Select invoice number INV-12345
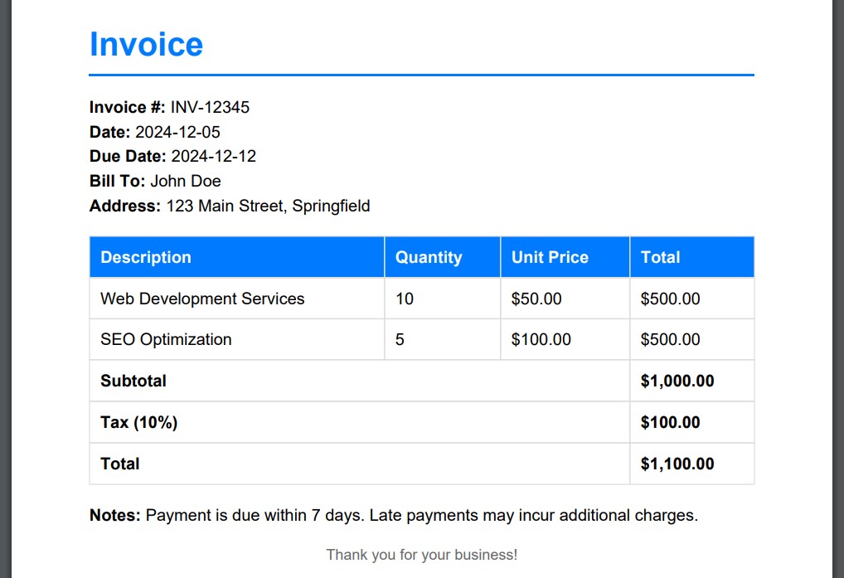 point(210,107)
